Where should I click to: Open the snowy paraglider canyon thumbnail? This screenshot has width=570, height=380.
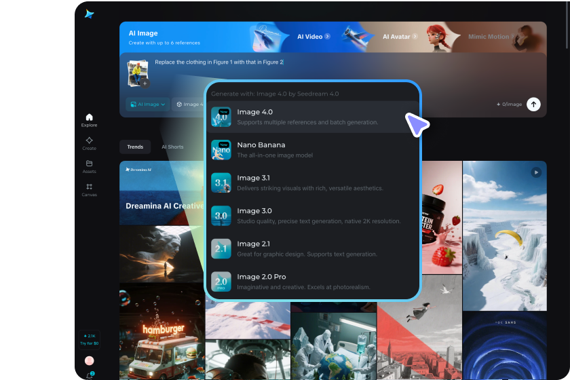505,235
